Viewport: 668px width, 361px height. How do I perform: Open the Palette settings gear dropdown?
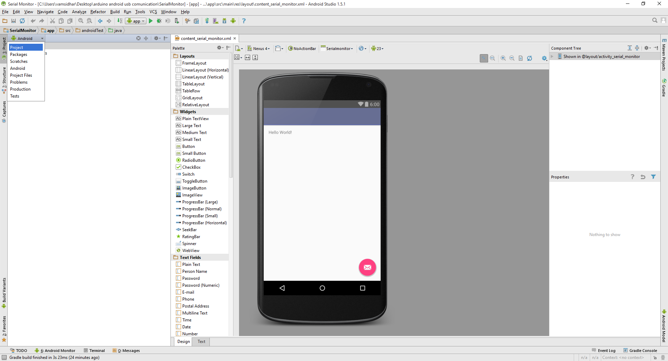tap(220, 48)
